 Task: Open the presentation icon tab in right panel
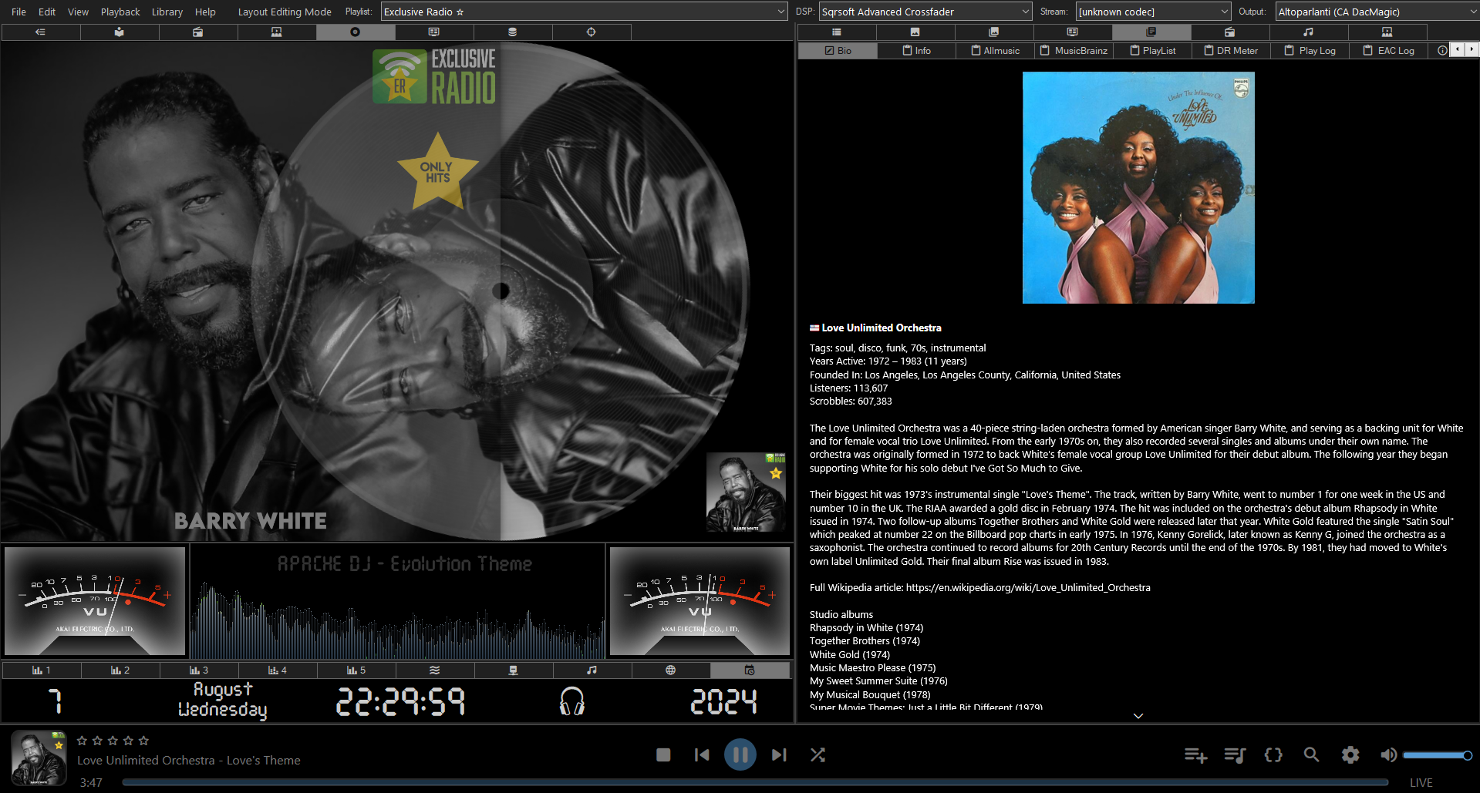click(1387, 32)
